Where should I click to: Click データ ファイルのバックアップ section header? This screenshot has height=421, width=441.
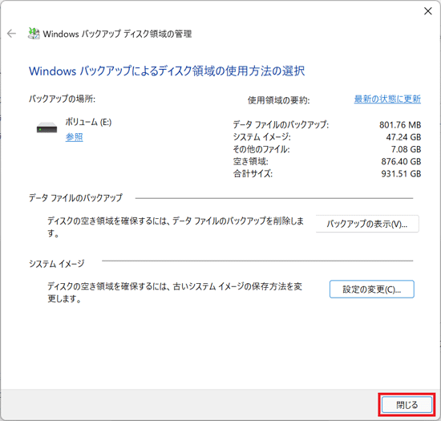75,198
